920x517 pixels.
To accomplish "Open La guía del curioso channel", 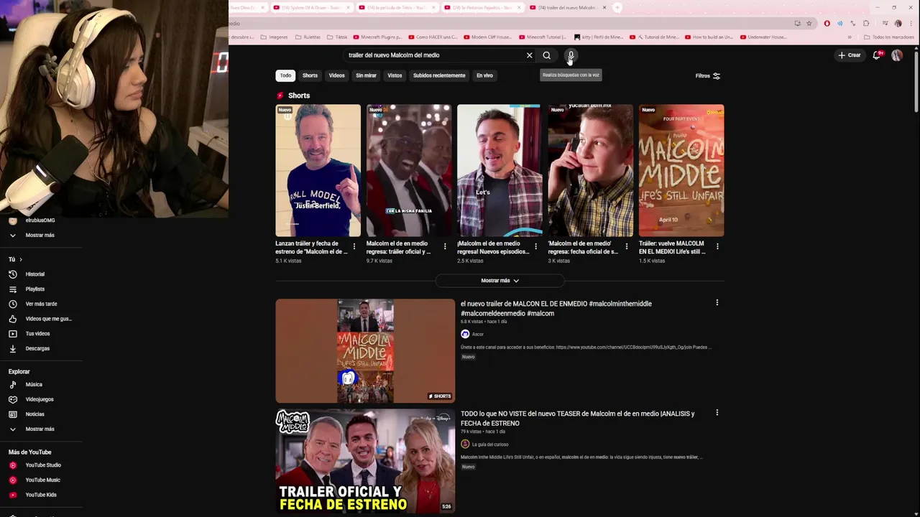I will tap(490, 444).
